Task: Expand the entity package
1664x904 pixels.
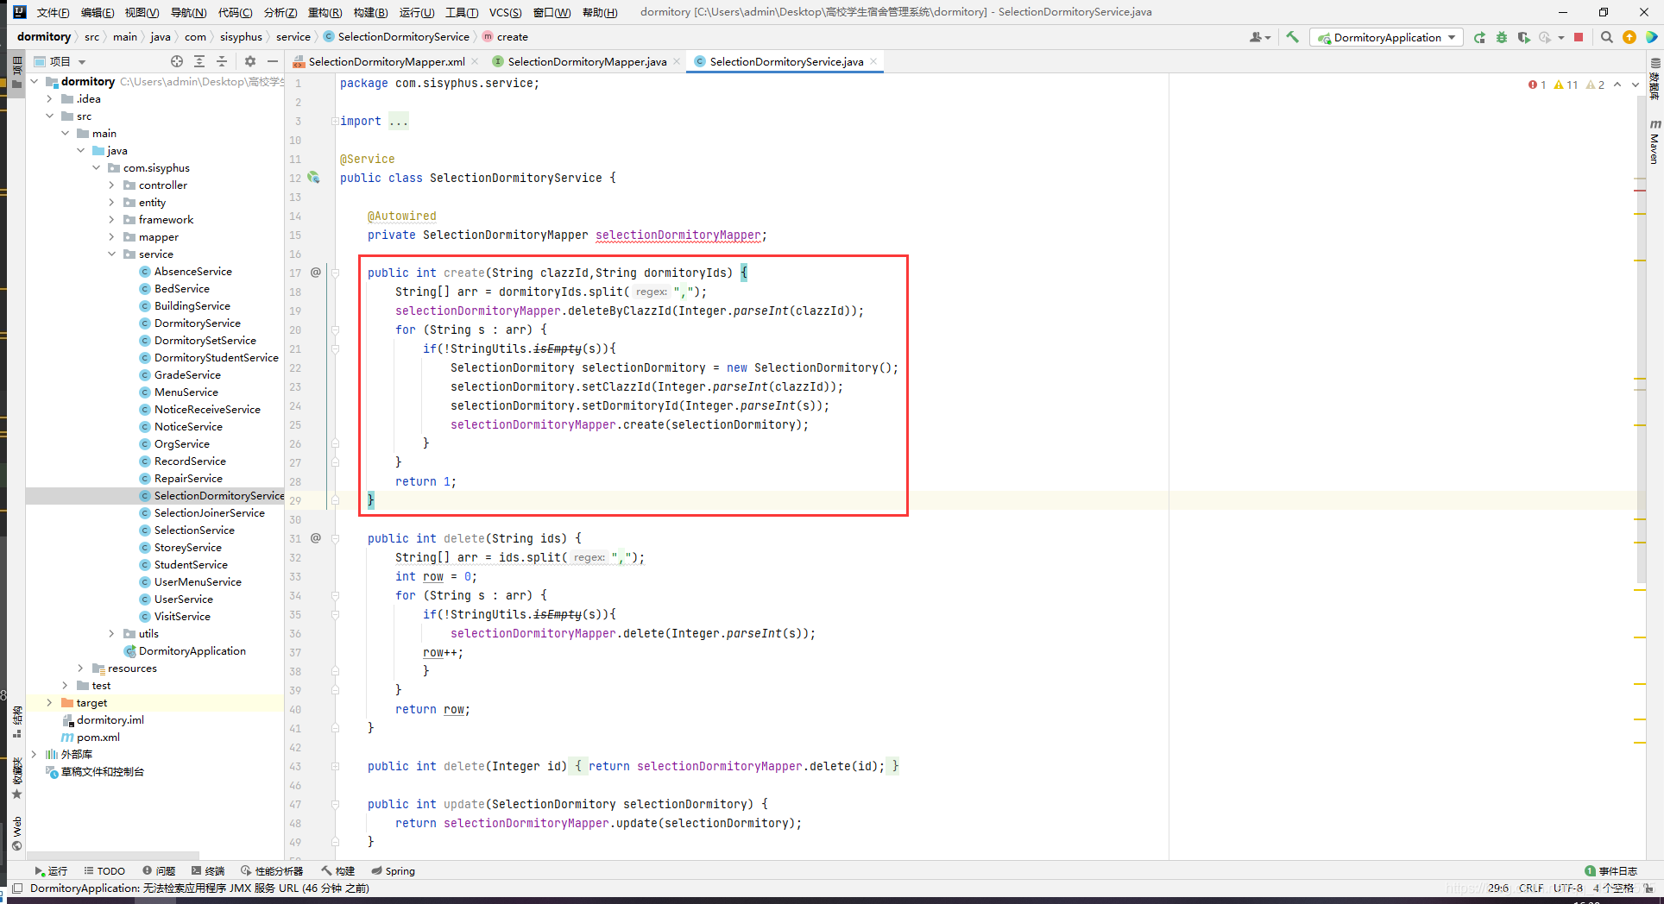Action: [112, 202]
